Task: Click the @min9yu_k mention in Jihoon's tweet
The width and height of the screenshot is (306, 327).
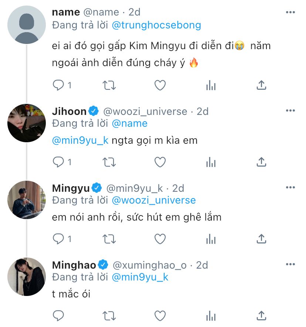Action: (x=80, y=141)
